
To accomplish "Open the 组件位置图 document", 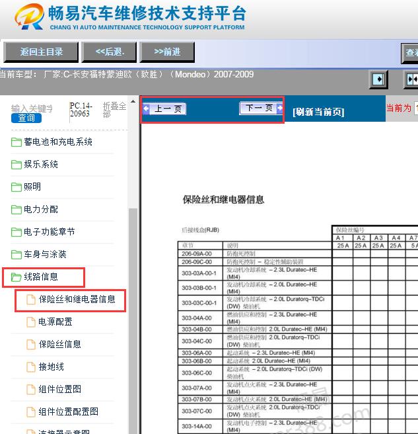I will coord(60,389).
